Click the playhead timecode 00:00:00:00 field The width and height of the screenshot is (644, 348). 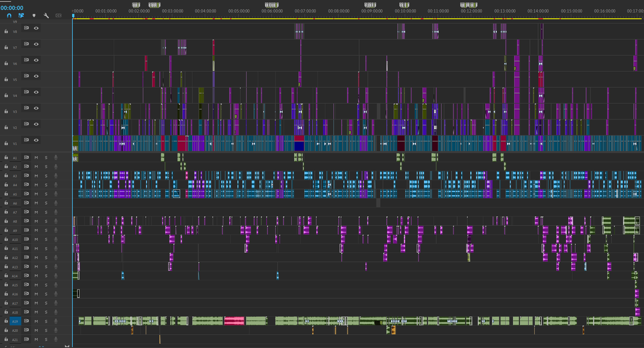(x=12, y=8)
